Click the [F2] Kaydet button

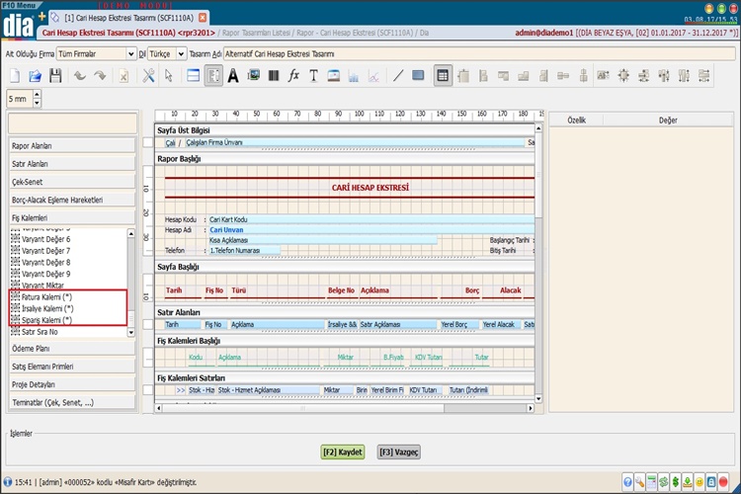[343, 452]
